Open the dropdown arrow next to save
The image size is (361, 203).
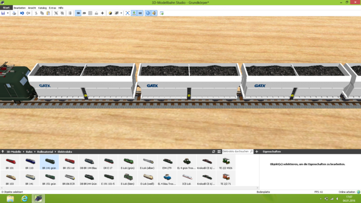[x=8, y=13]
